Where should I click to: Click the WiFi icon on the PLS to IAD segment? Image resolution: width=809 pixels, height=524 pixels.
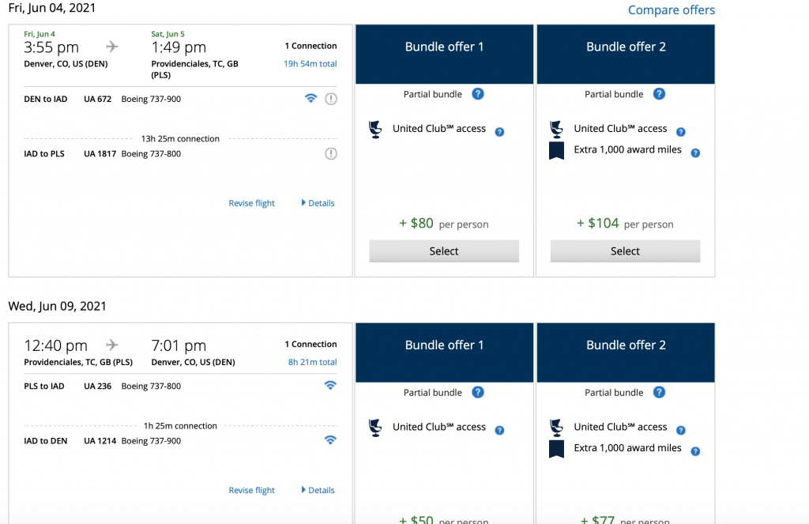click(330, 385)
